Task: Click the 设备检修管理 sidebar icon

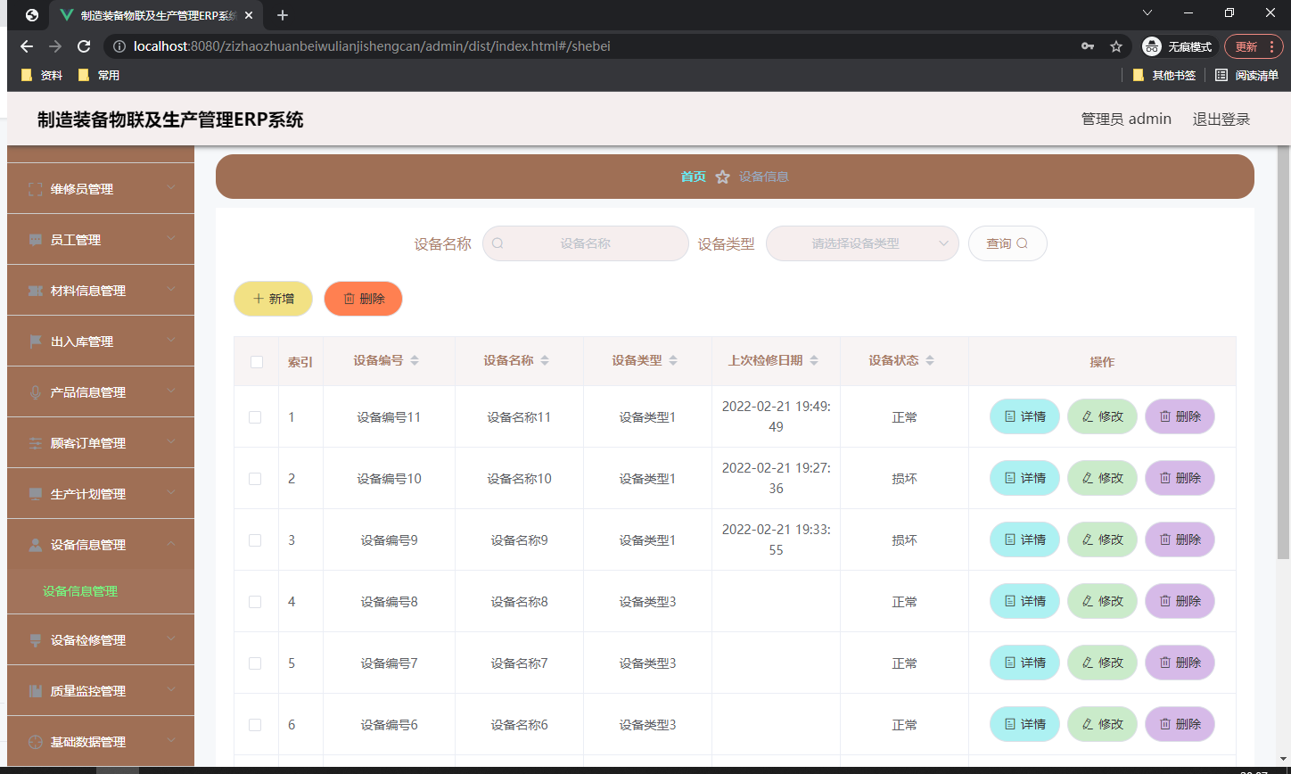Action: point(36,640)
